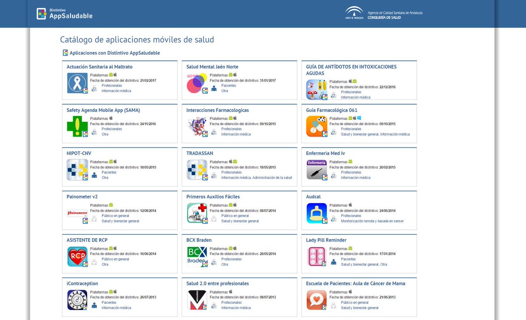Click the date 24/11/2016 text

tap(148, 124)
